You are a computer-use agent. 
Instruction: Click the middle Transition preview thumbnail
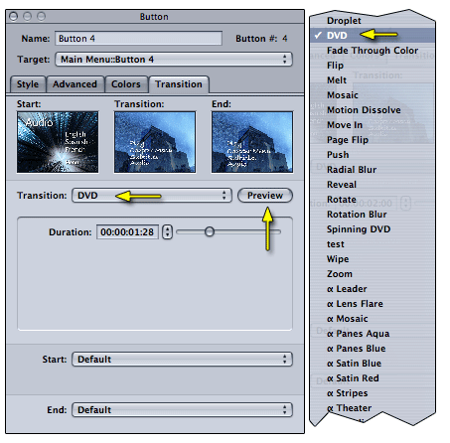(x=155, y=142)
